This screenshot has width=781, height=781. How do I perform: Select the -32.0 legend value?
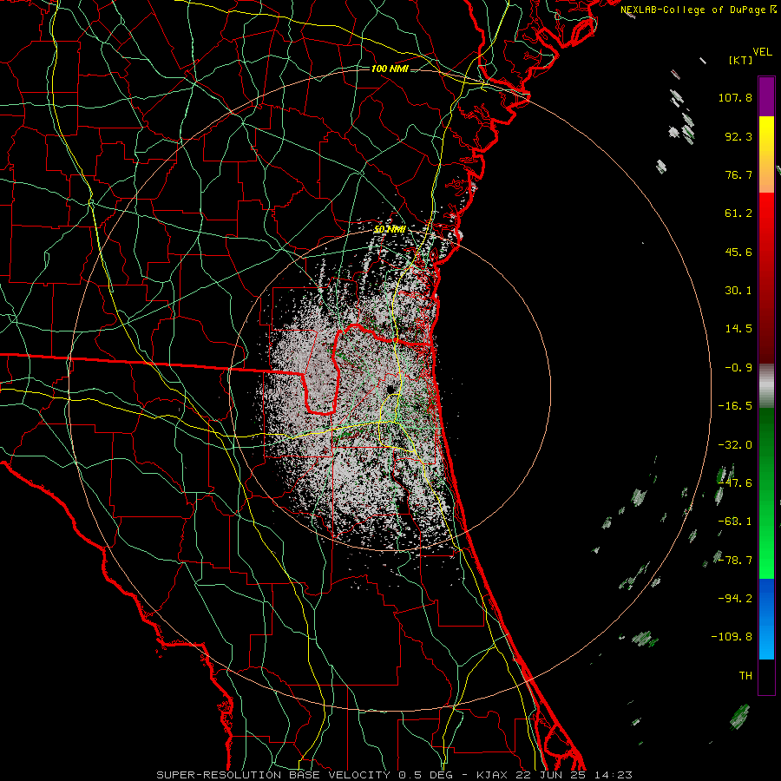pyautogui.click(x=735, y=445)
